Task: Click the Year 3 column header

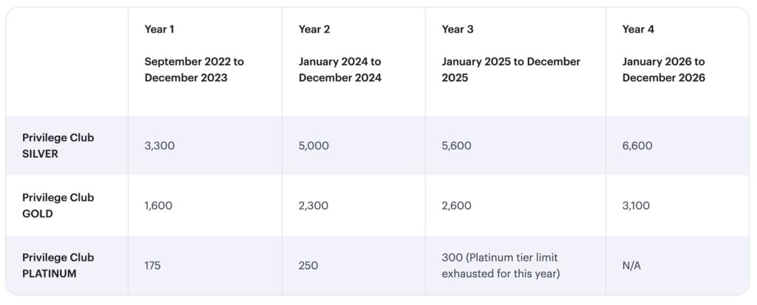Action: (x=457, y=30)
